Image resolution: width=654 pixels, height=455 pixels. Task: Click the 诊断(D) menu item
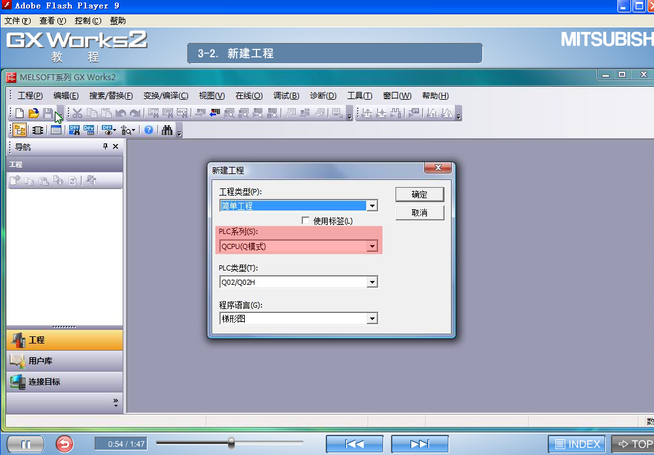point(322,95)
